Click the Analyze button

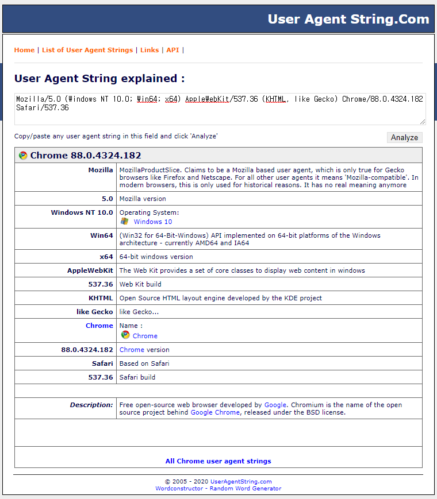click(404, 137)
